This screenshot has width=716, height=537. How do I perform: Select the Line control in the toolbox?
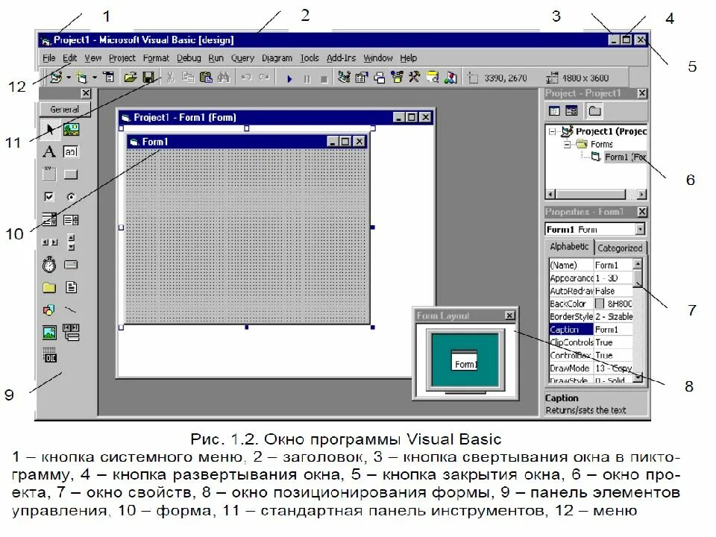[x=70, y=310]
